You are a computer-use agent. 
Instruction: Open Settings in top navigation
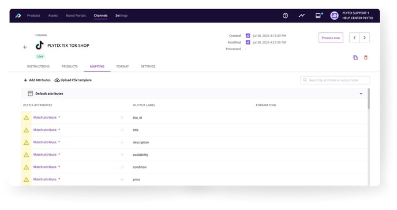click(x=122, y=16)
